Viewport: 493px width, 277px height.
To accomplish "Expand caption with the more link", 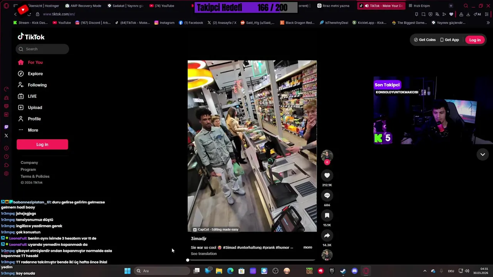I will [x=308, y=247].
